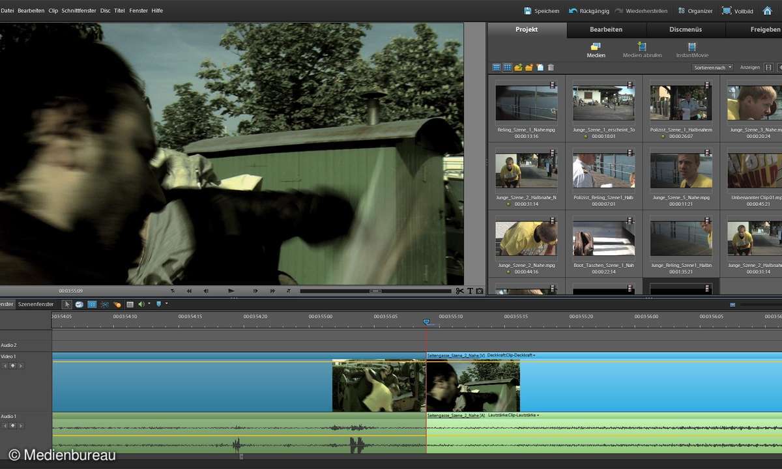Toggle the Audio 1 keyframe diamond
Image resolution: width=782 pixels, height=469 pixels.
click(x=12, y=425)
